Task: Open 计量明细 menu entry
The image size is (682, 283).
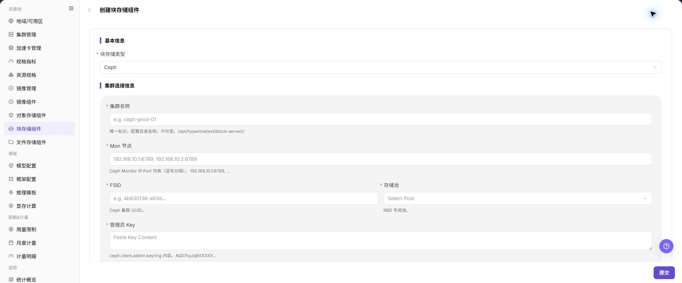Action: 39,256
